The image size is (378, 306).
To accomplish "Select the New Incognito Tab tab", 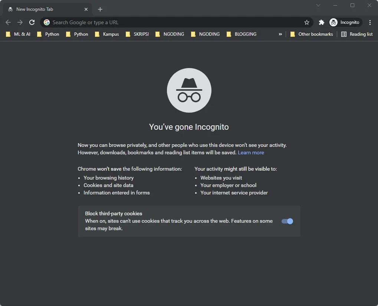I will [x=45, y=9].
